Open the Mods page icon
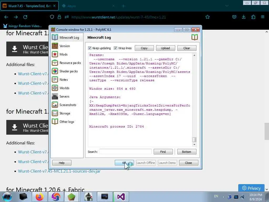The image size is (269, 202). [x=55, y=54]
